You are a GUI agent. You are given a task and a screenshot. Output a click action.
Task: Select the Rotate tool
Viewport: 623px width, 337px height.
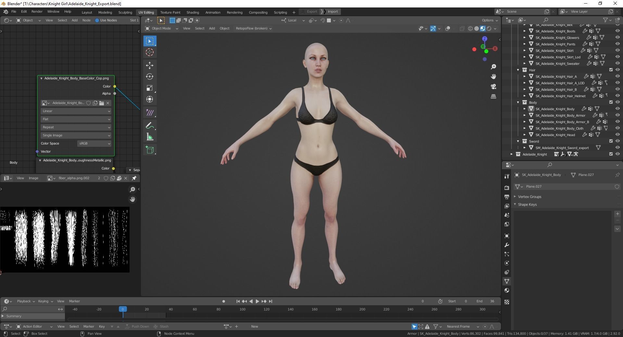150,76
